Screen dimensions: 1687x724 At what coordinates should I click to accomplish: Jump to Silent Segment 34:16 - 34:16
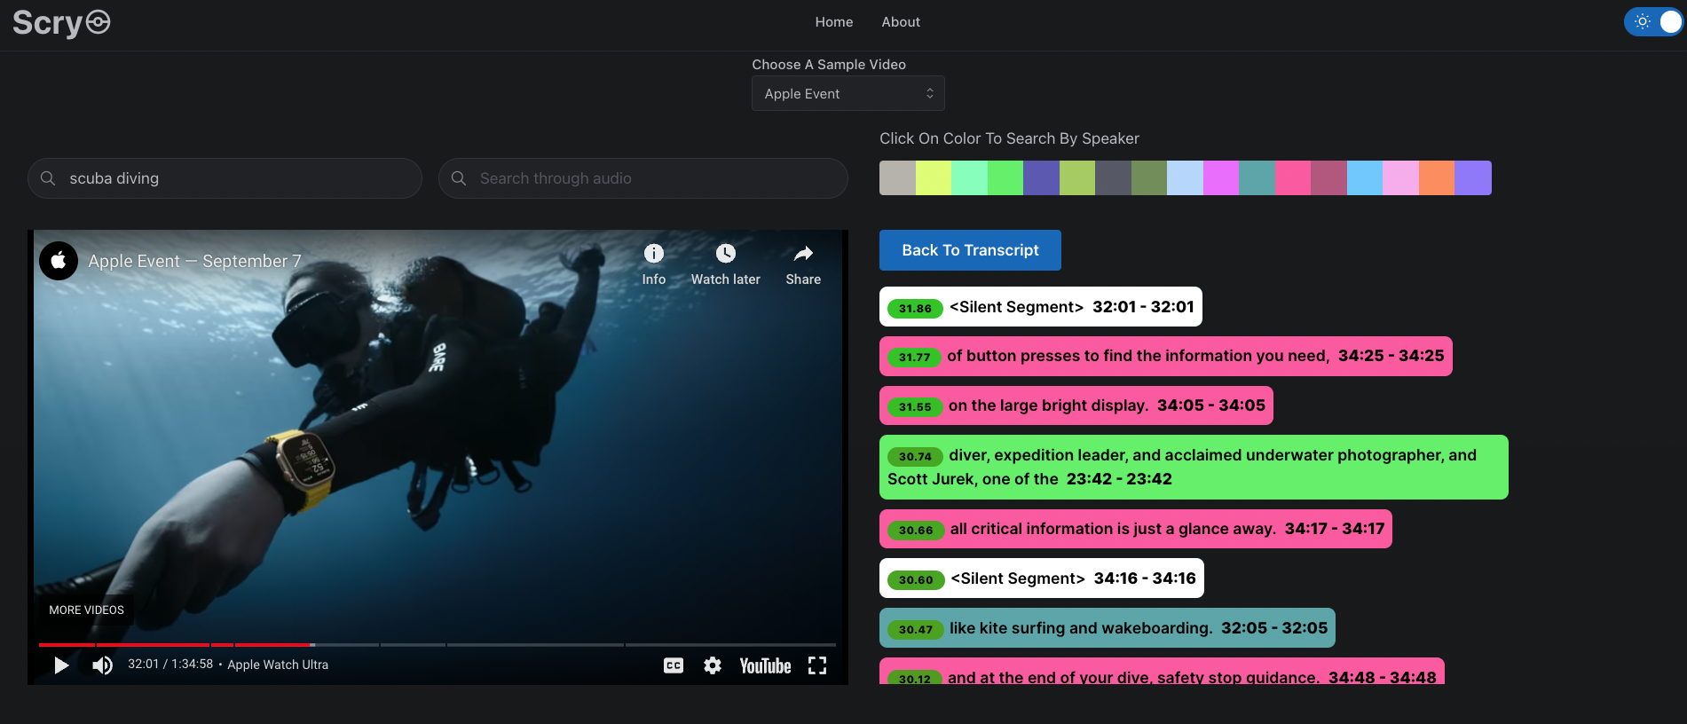point(1042,578)
